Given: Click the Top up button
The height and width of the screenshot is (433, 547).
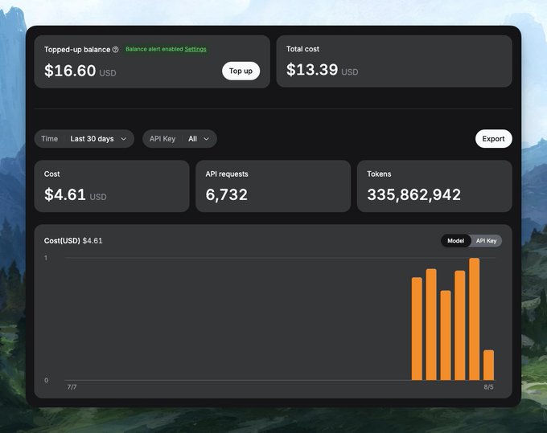Looking at the screenshot, I should point(241,71).
